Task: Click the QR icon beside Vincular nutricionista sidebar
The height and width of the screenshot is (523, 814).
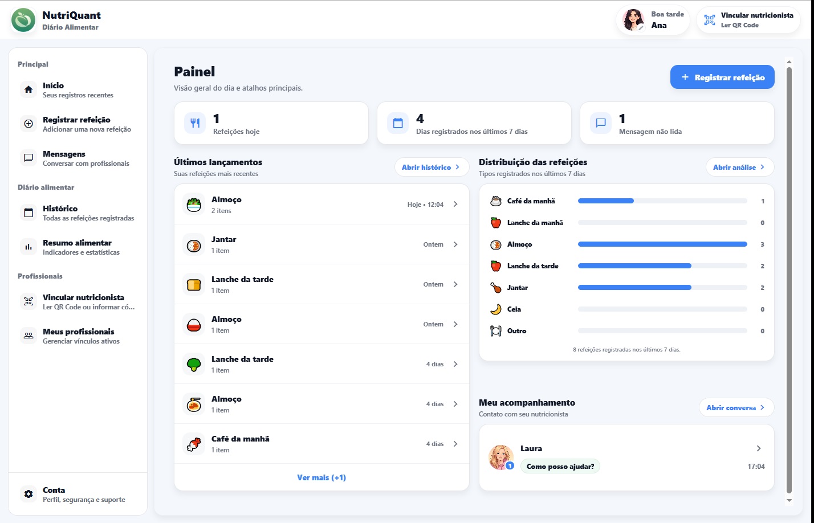Action: point(29,302)
